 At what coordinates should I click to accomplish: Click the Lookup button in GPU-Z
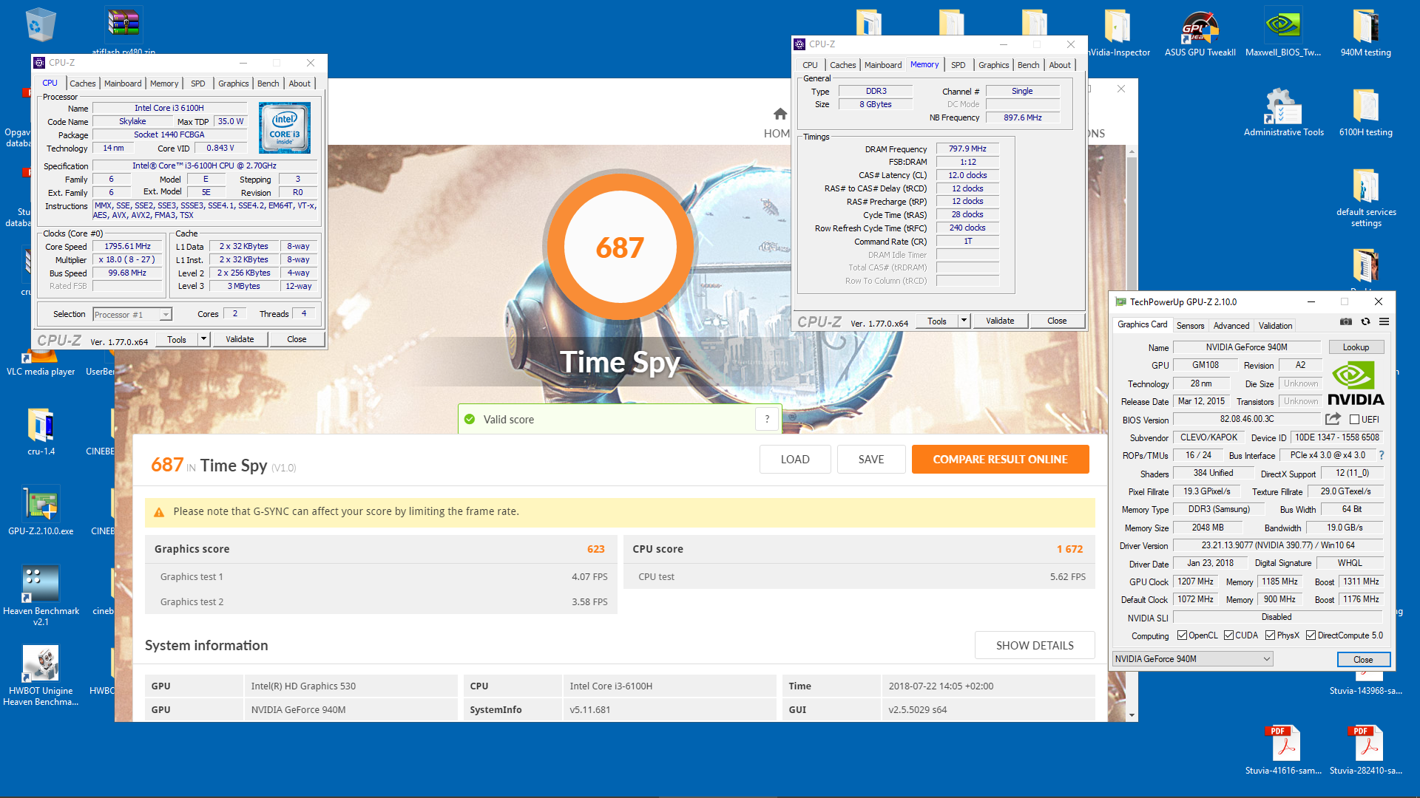(1356, 347)
